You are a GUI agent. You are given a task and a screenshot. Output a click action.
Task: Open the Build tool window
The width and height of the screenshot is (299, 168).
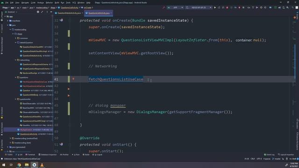tap(86, 154)
